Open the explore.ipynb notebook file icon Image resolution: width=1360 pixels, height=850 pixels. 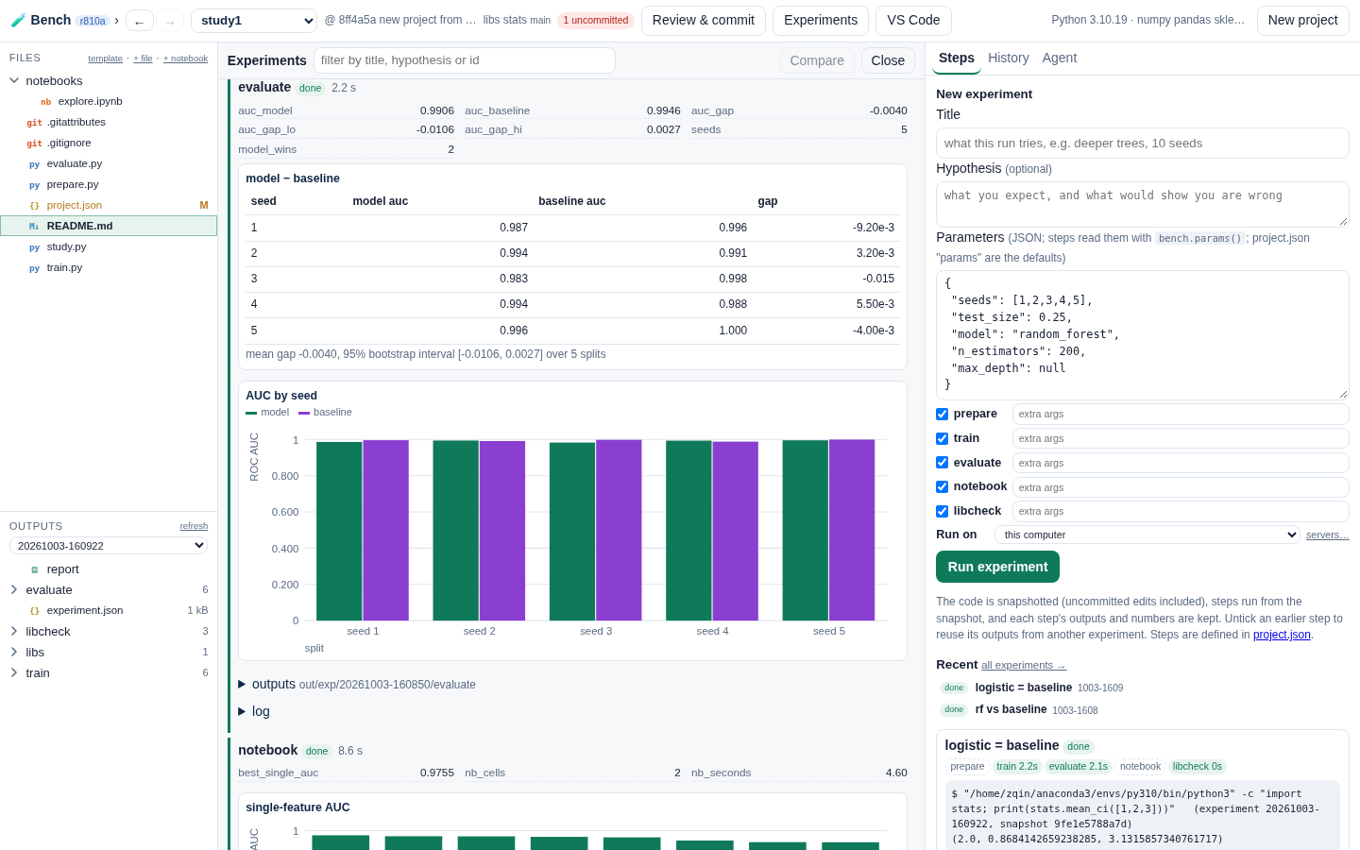pos(45,102)
